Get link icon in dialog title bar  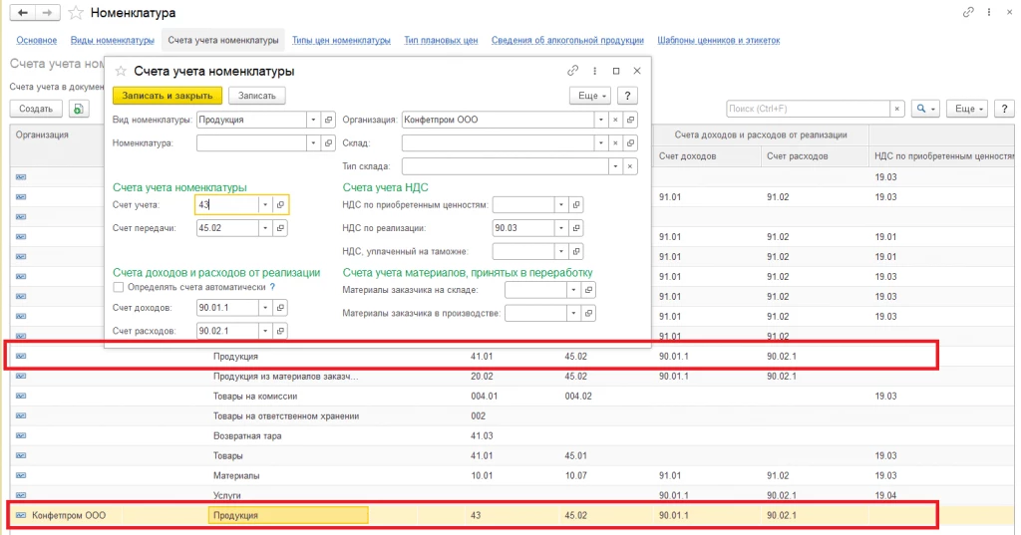(573, 71)
